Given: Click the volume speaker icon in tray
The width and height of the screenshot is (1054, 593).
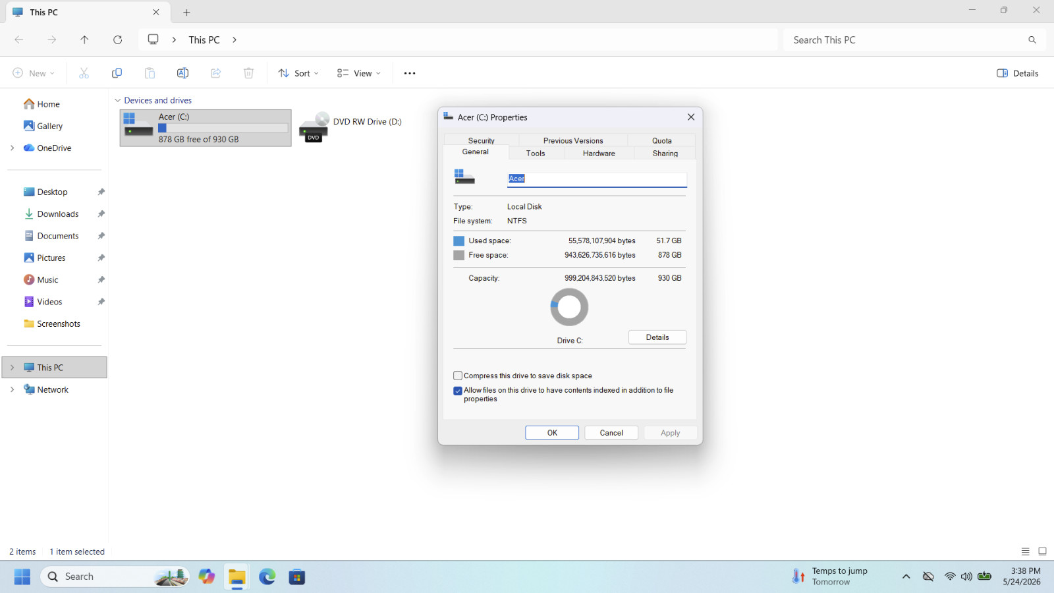Looking at the screenshot, I should (966, 577).
